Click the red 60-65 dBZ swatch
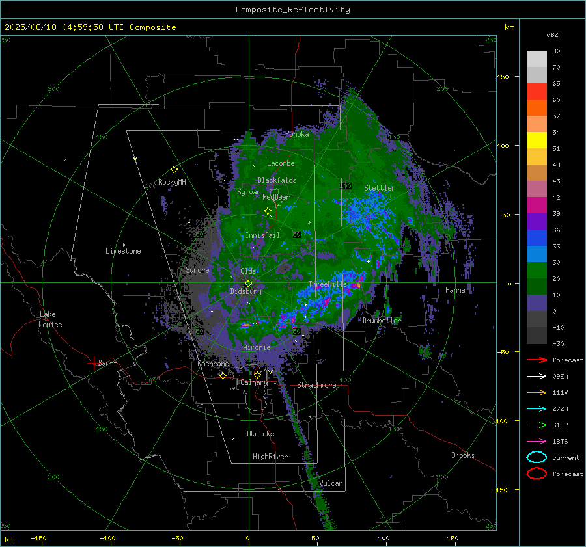Screen dimensions: 586x547 [x=537, y=92]
